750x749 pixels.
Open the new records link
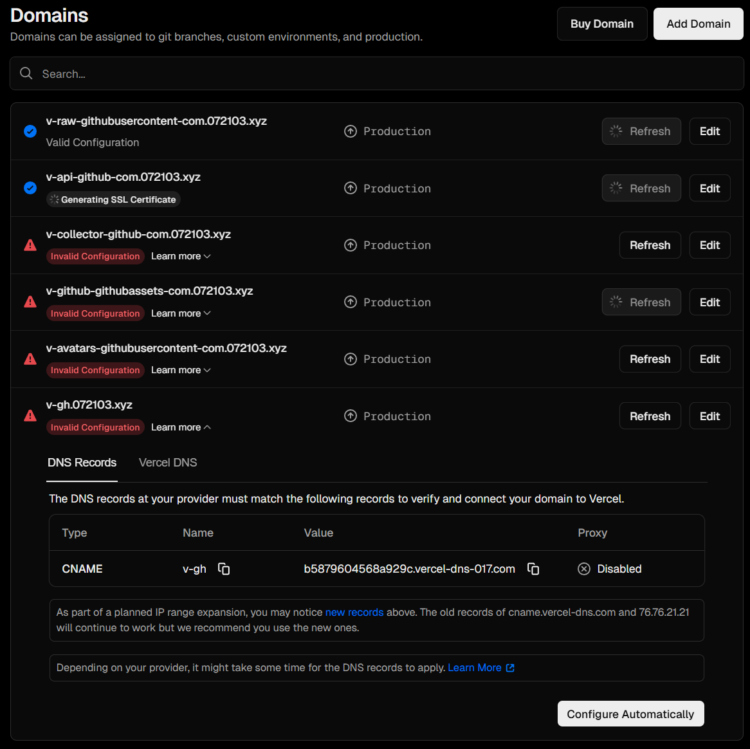click(x=354, y=613)
